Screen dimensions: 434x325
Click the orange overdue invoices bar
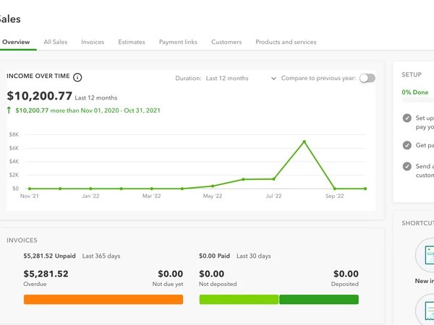[x=103, y=299]
